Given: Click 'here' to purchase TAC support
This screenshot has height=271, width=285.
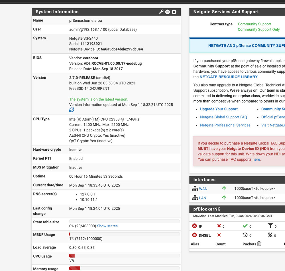Looking at the screenshot, I should click(256, 159).
